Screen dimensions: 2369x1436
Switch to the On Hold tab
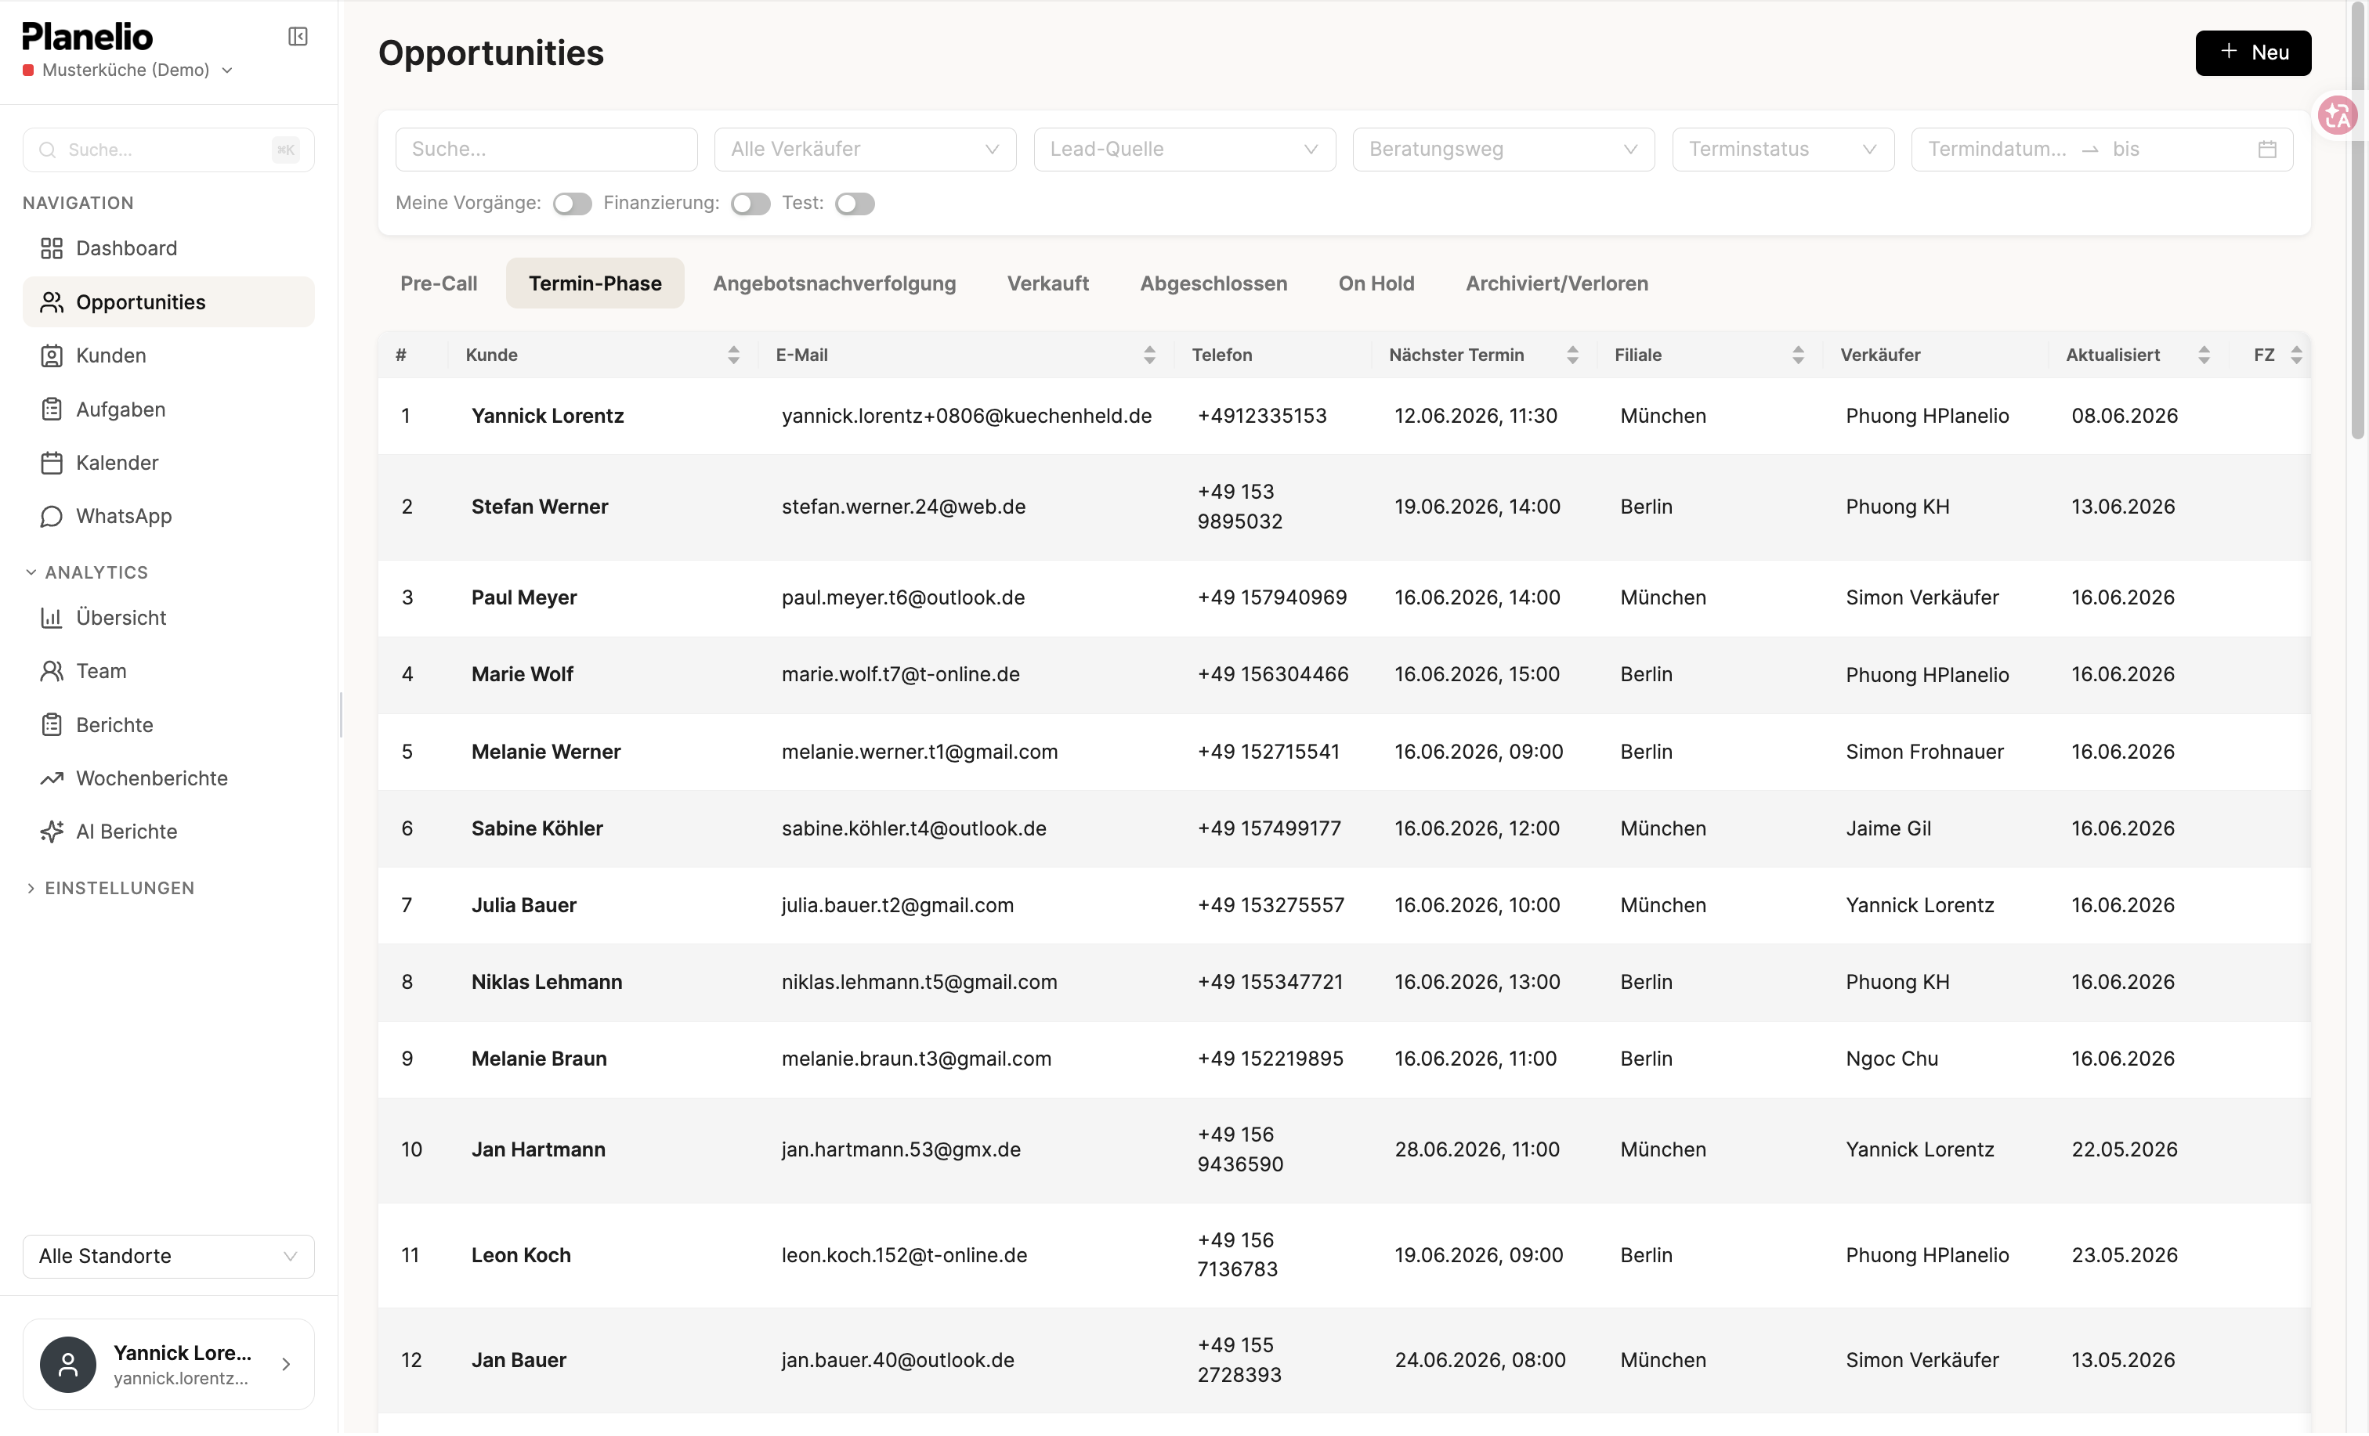coord(1376,283)
